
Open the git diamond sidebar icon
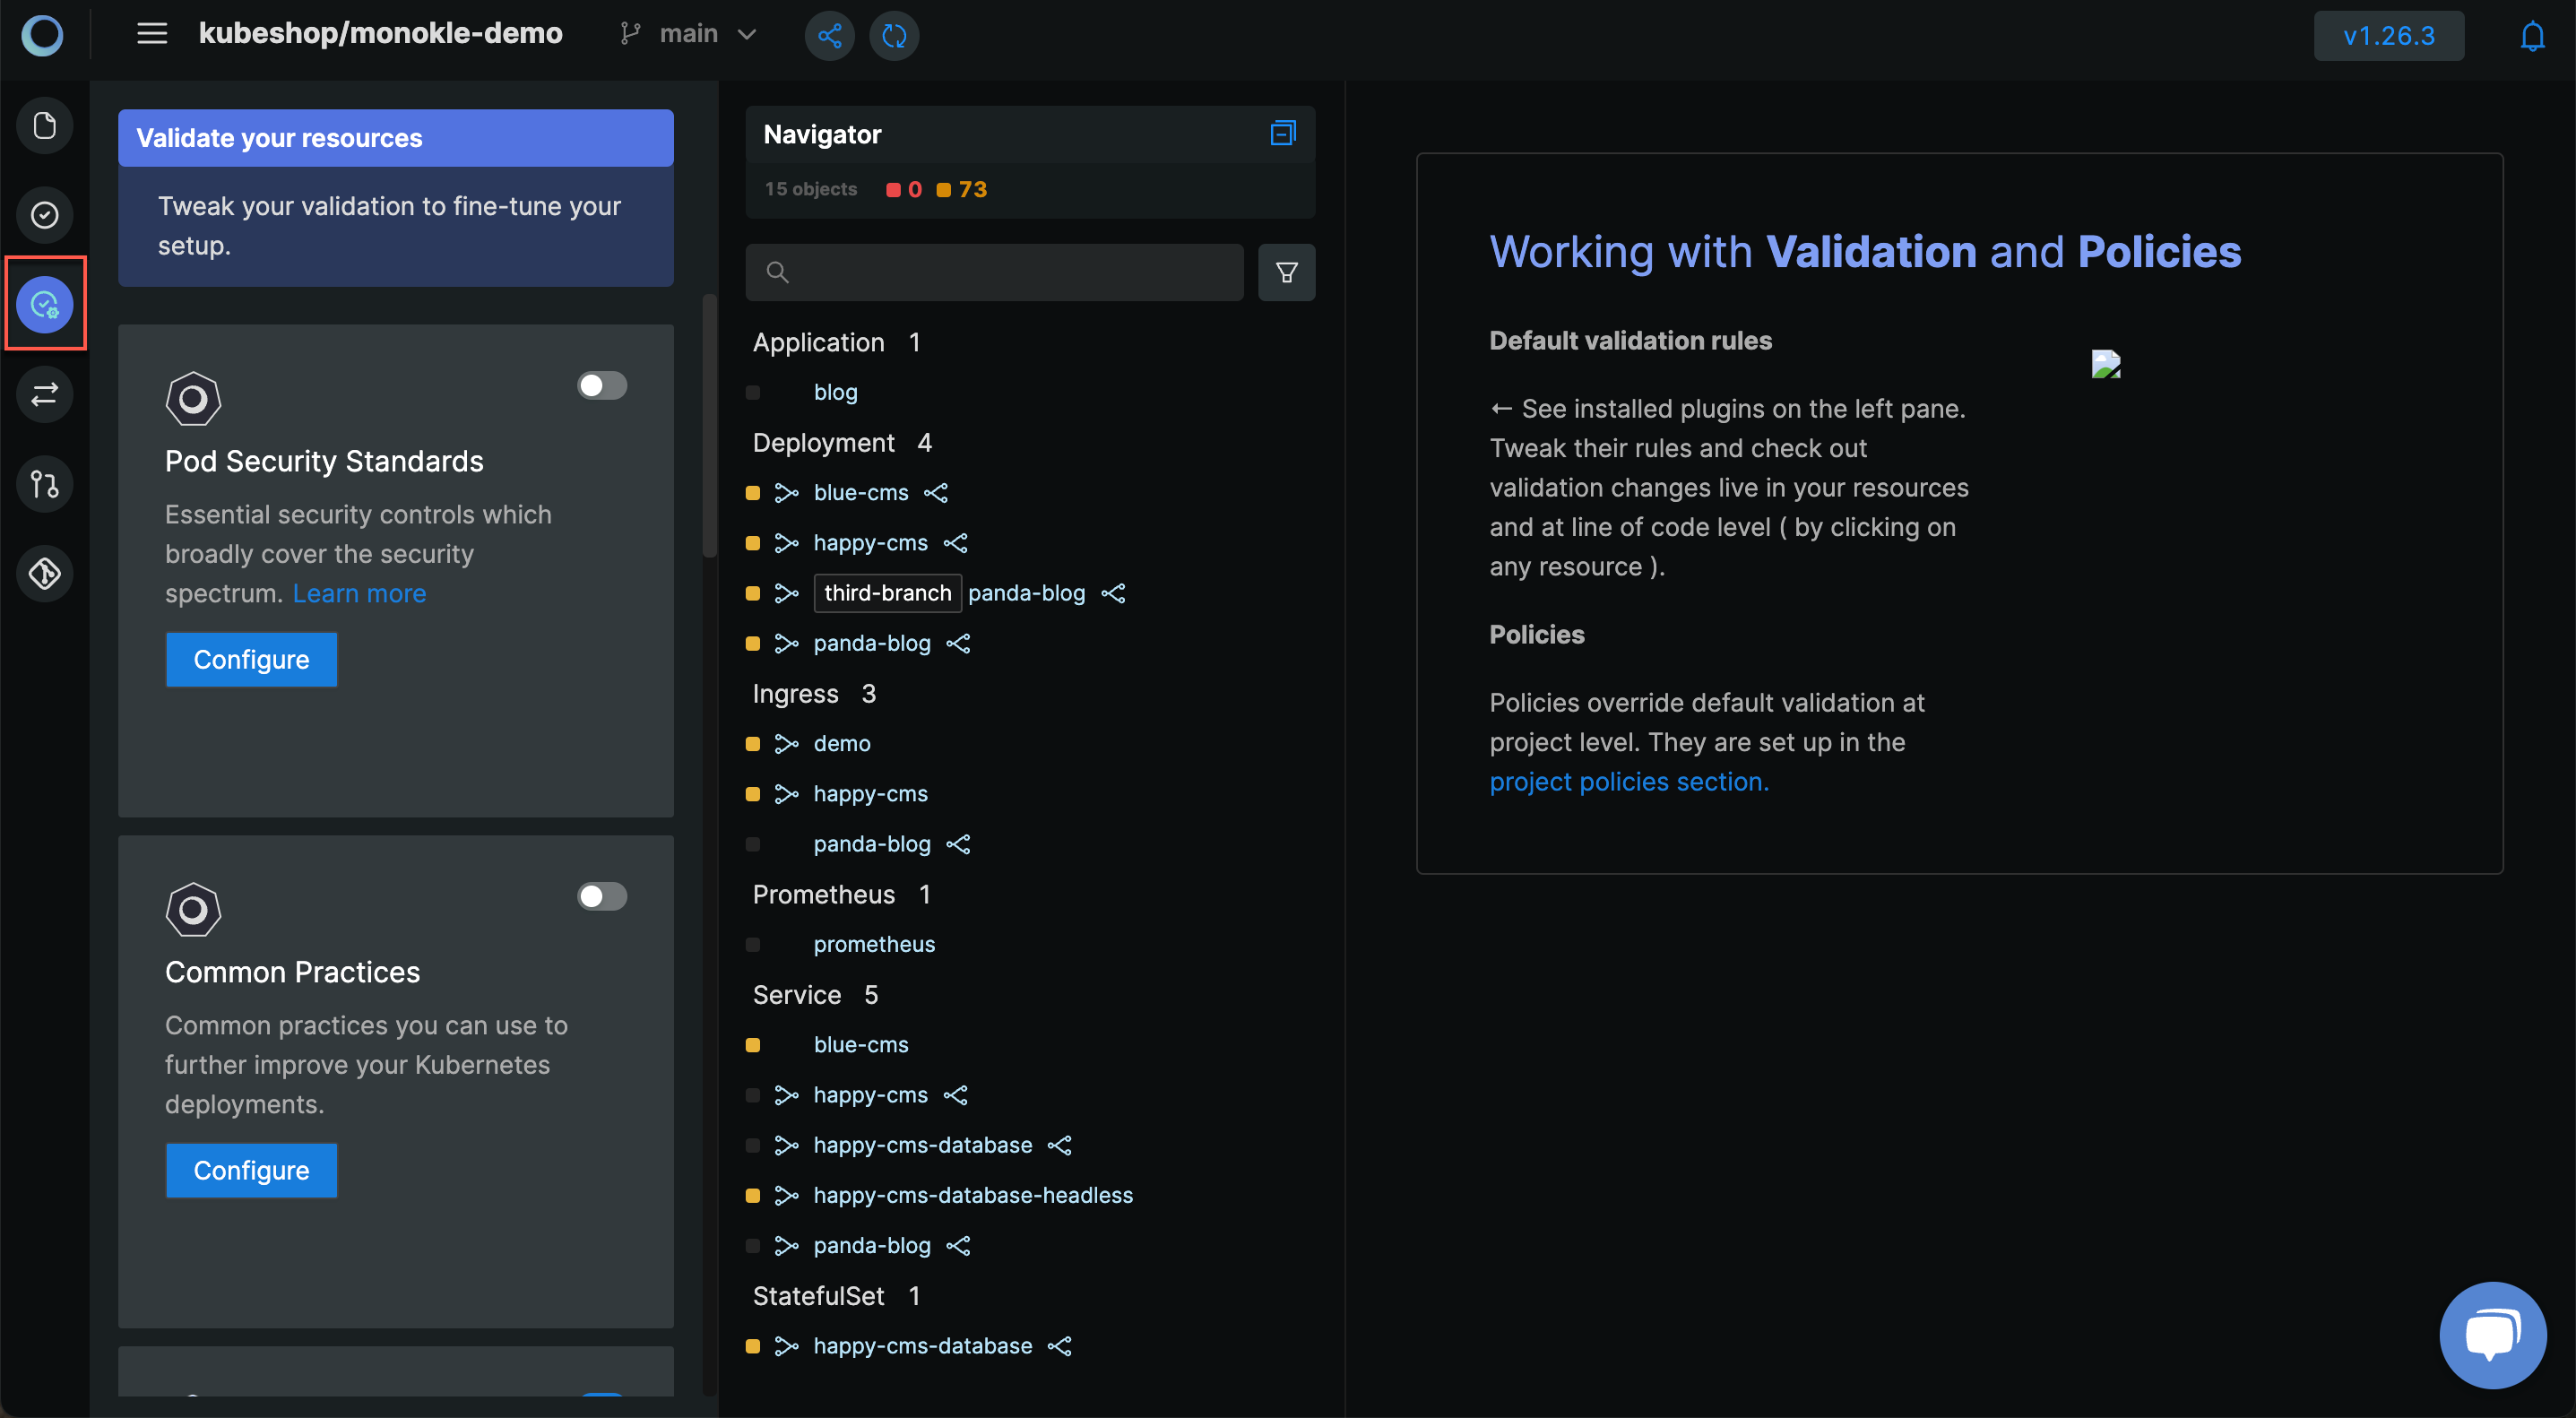click(45, 574)
